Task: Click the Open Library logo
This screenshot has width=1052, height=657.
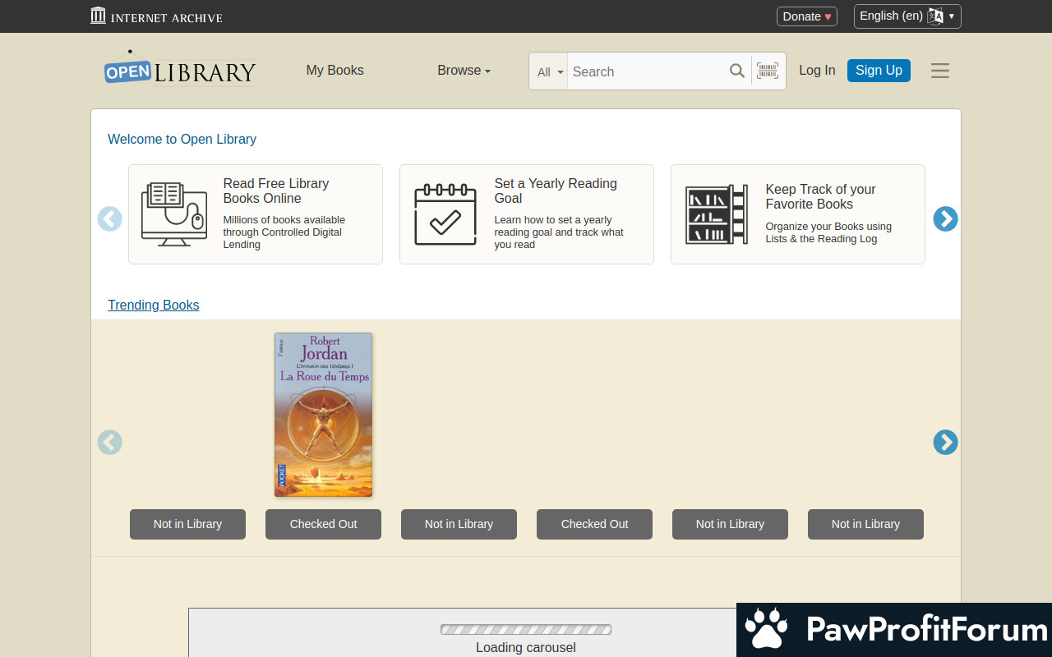Action: pyautogui.click(x=180, y=69)
